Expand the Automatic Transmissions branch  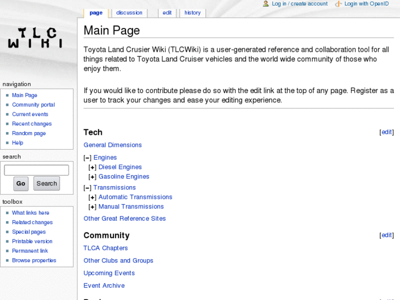[92, 198]
